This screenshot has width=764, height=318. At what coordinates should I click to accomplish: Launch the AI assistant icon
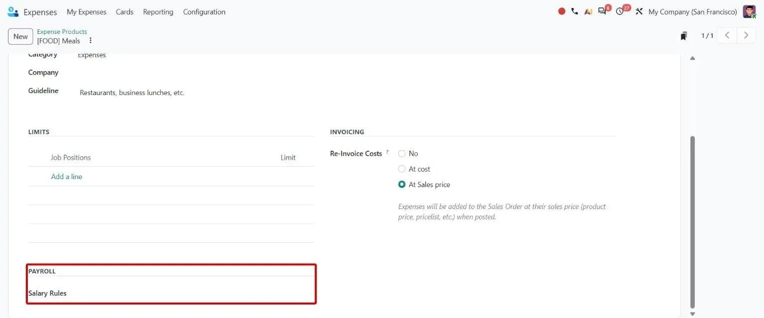[x=588, y=11]
